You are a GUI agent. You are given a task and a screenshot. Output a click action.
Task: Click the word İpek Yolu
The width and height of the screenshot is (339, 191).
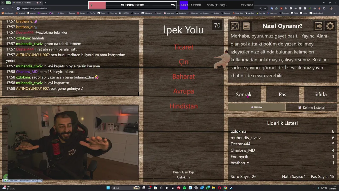[184, 30]
